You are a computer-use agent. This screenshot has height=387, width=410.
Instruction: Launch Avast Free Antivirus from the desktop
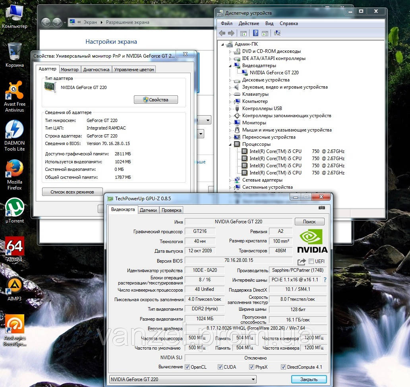[x=15, y=97]
